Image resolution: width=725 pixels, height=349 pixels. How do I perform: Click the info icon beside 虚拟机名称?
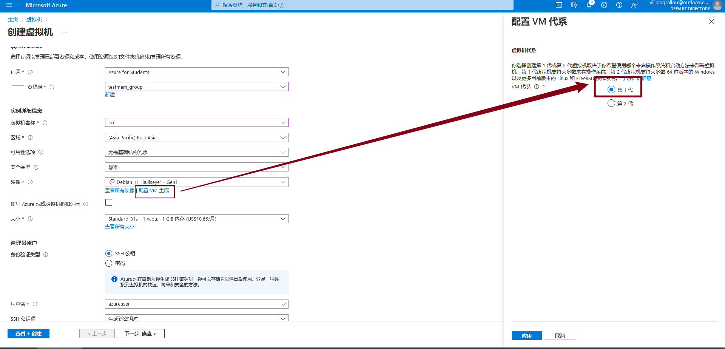45,123
